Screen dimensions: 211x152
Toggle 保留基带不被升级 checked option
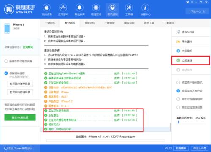coord(189,91)
